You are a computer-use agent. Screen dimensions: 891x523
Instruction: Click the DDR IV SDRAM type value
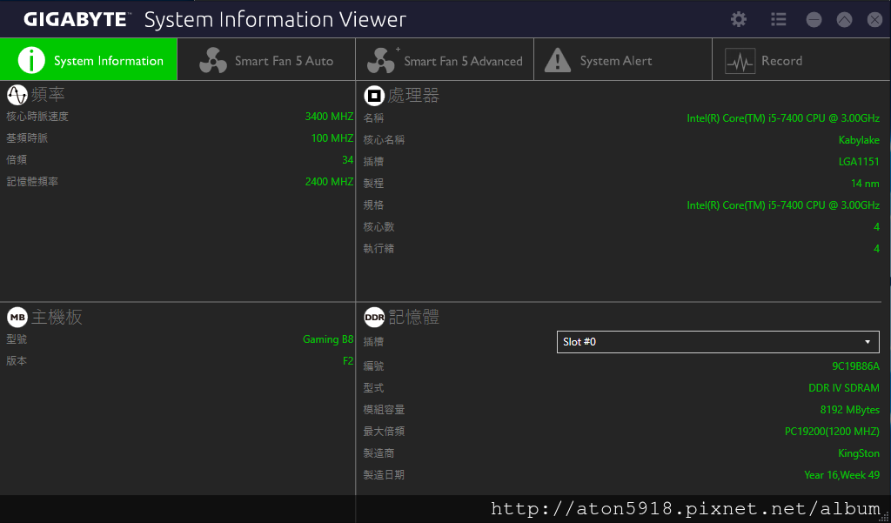point(844,388)
